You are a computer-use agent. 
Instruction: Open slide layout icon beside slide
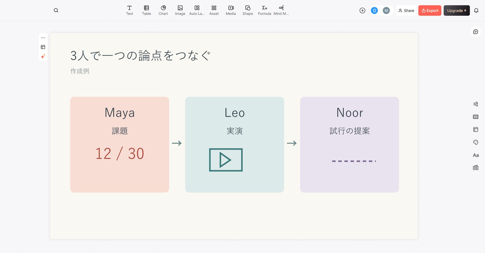(43, 47)
